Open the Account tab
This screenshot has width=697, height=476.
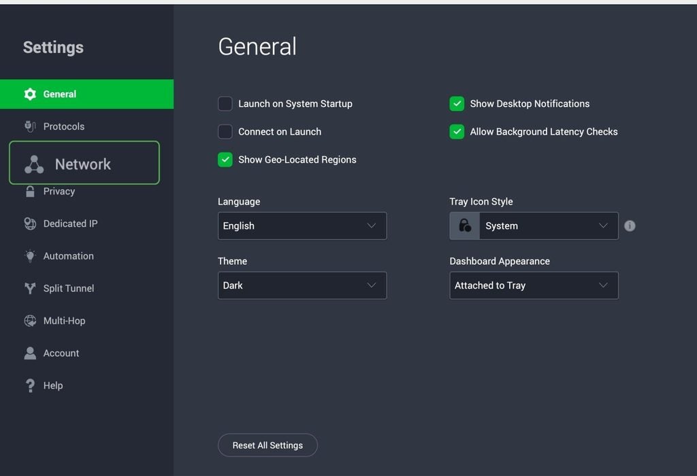[x=86, y=353]
